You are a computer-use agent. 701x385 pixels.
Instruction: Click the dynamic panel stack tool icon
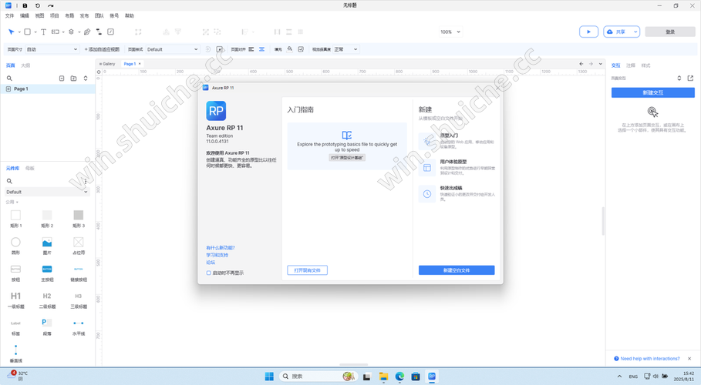click(71, 32)
